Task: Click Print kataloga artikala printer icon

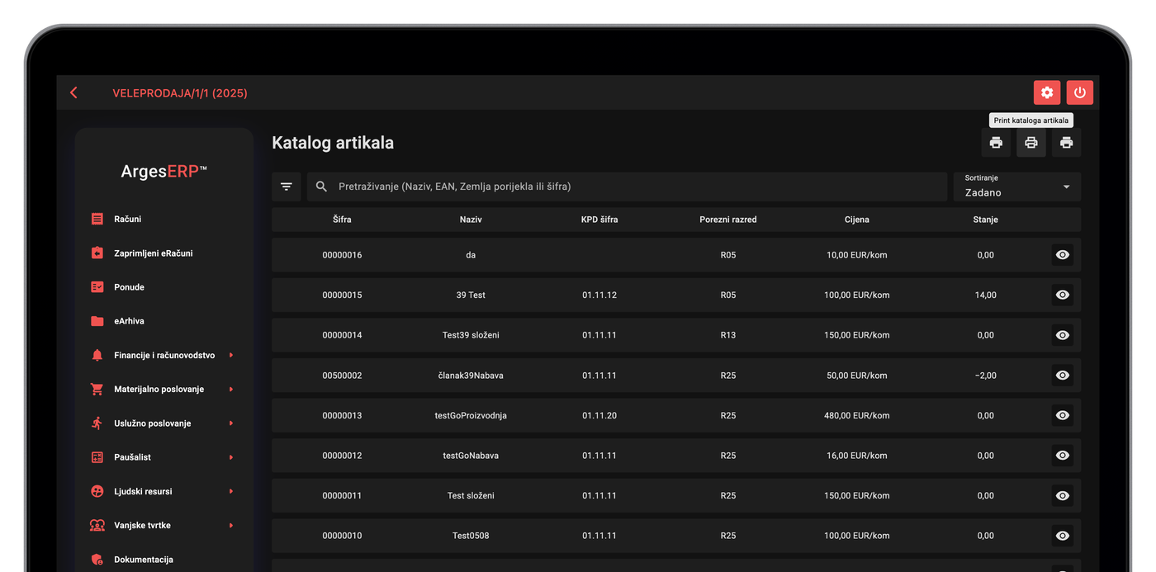Action: click(1031, 143)
